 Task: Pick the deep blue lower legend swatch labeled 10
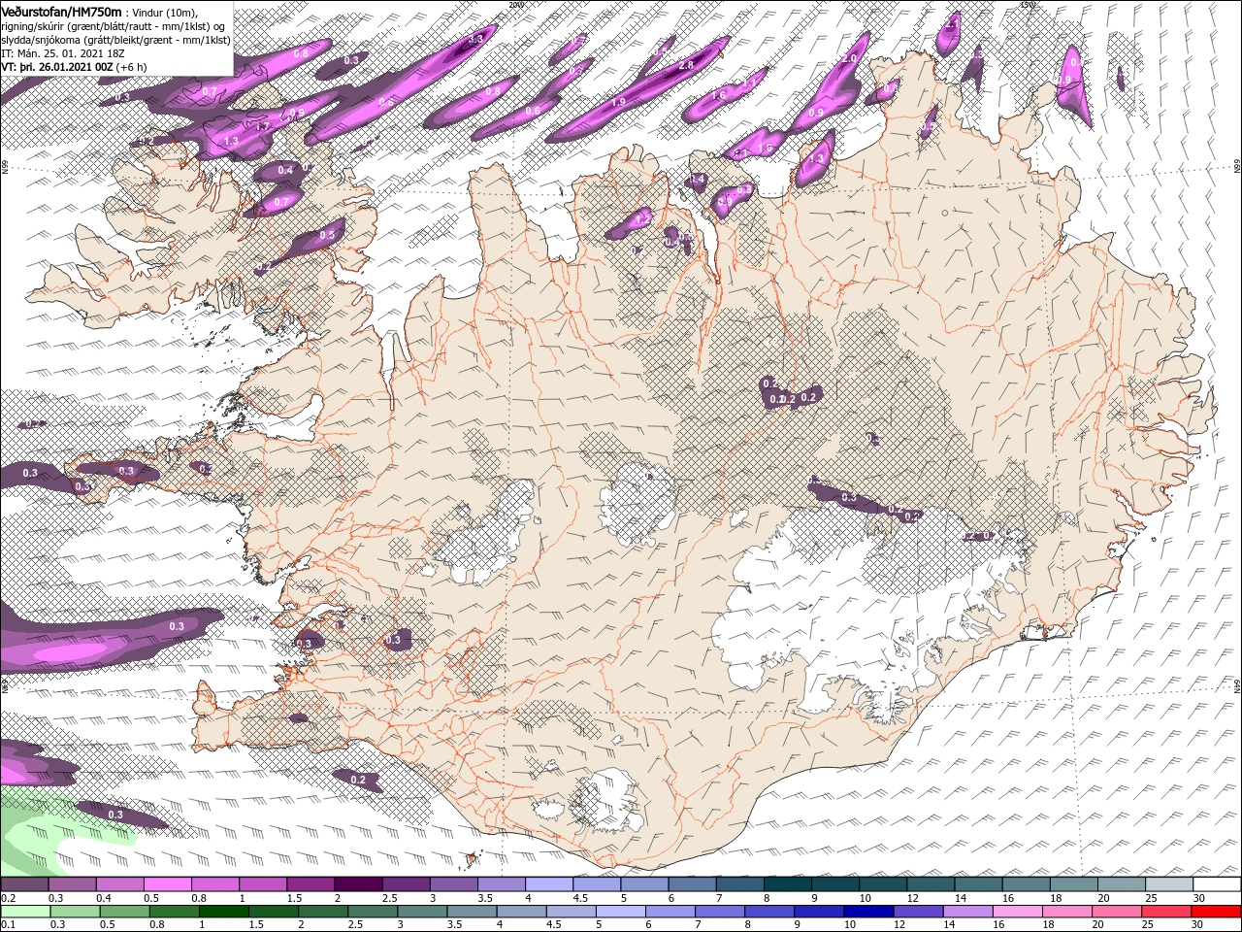point(867,912)
